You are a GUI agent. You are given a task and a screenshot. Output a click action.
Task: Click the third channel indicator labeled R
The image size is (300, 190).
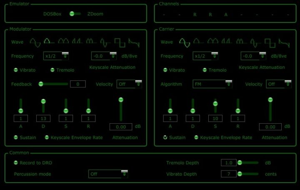(195, 15)
